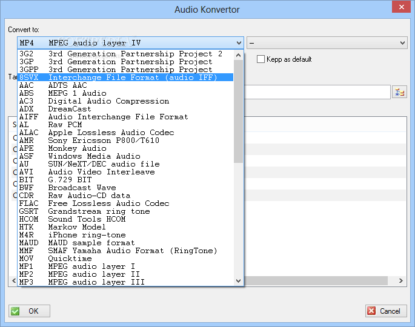Screen dimensions: 415x327
Task: Click the target path input field
Action: (317, 92)
